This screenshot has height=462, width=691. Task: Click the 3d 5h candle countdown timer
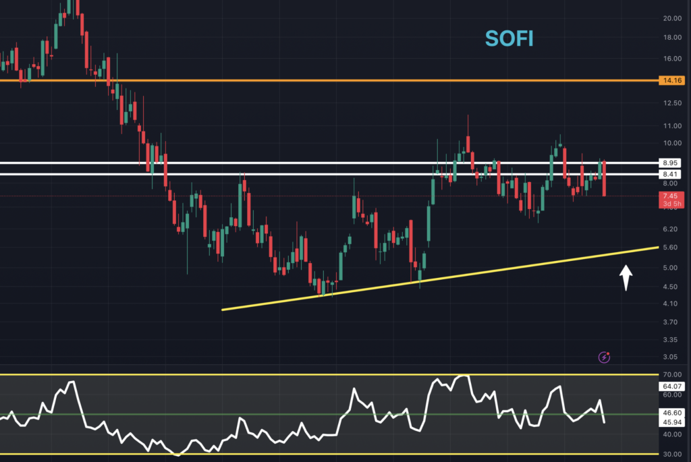[x=673, y=204]
